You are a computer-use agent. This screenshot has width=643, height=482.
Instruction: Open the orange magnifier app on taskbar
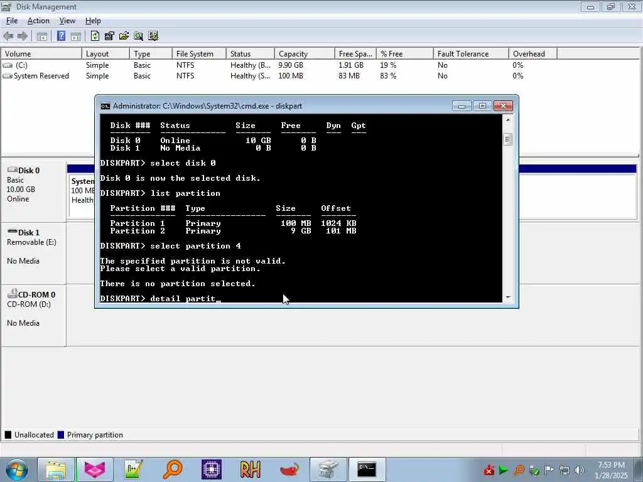[172, 469]
